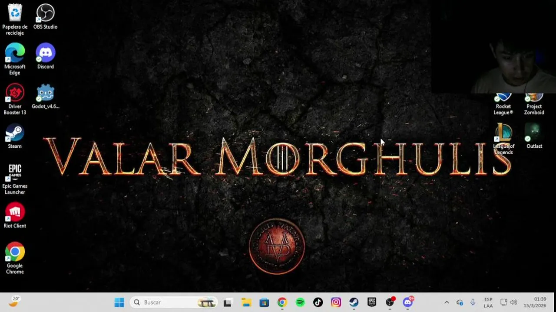Open Discord taskbar icon with notifications
The image size is (556, 312).
[408, 302]
